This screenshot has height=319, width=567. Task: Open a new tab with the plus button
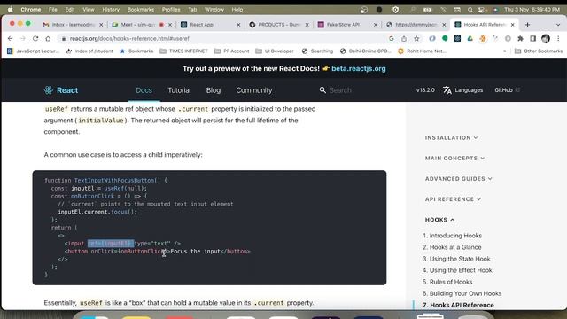[x=528, y=25]
